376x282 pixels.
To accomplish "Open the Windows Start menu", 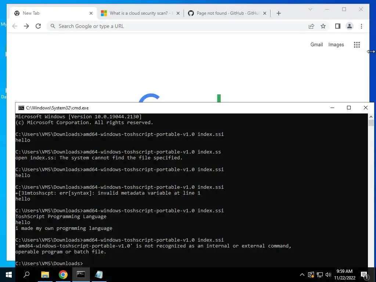I will coord(9,275).
